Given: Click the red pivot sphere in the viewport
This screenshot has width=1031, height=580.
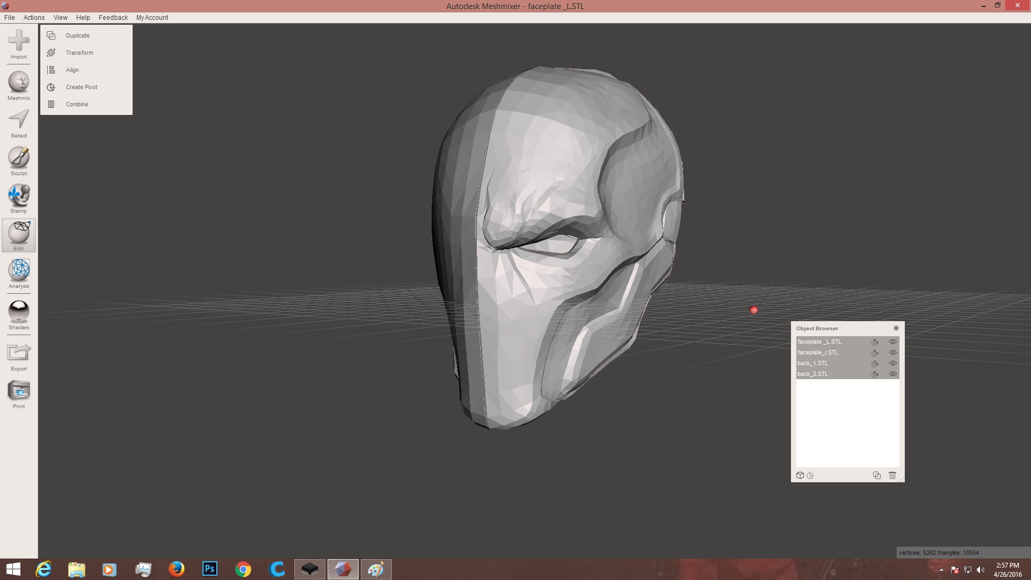Looking at the screenshot, I should coord(753,310).
